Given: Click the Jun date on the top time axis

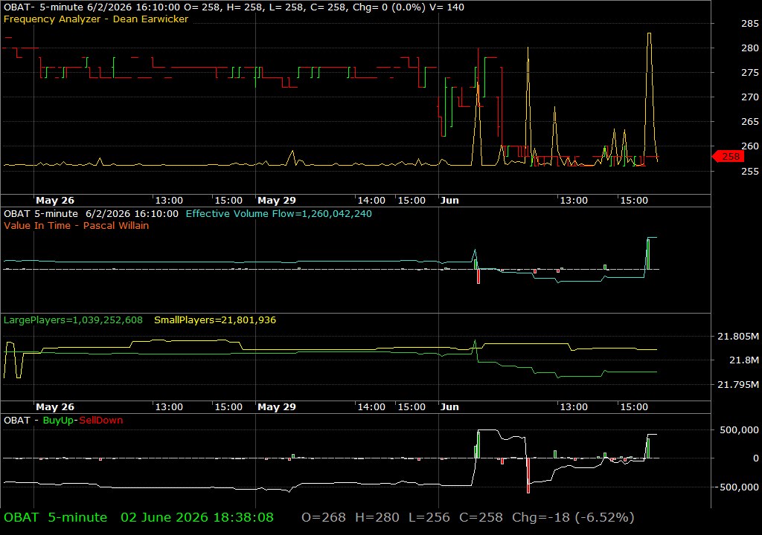Looking at the screenshot, I should coord(449,200).
